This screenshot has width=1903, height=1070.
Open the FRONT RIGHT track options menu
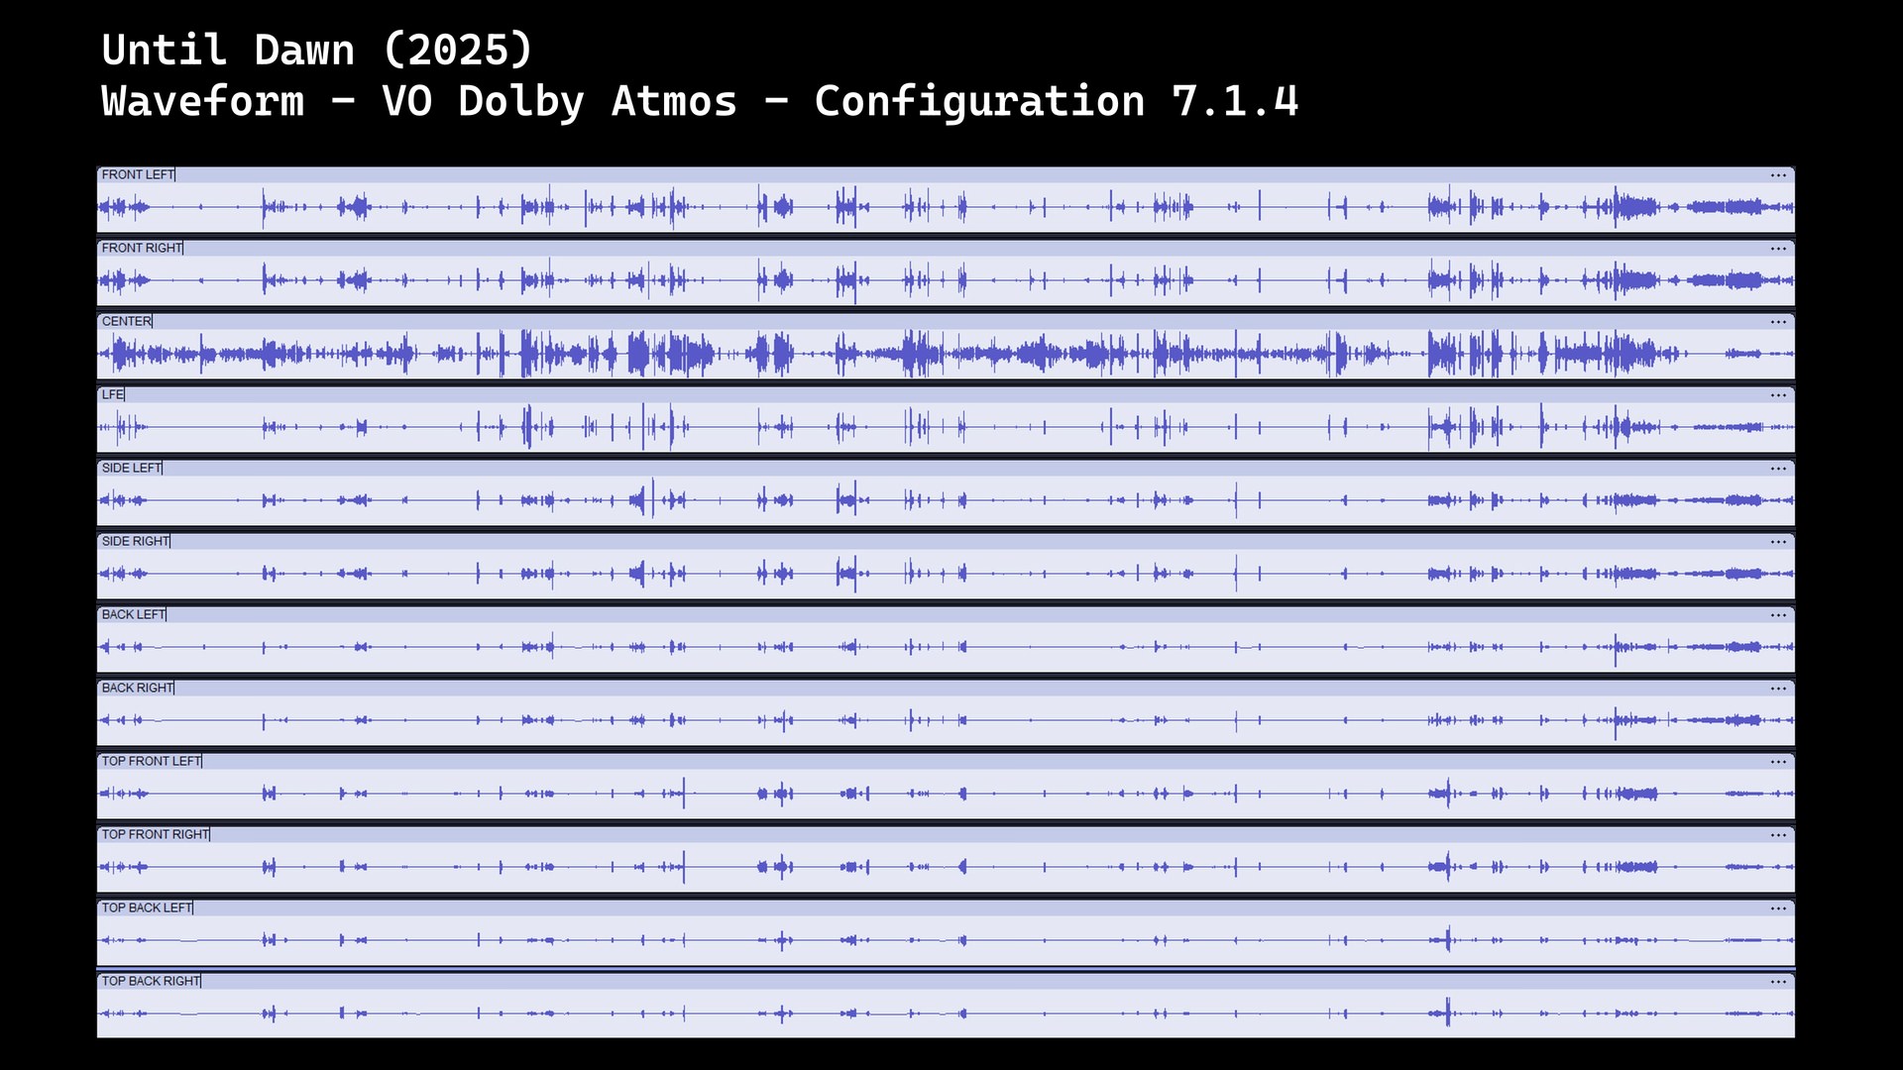pyautogui.click(x=1778, y=249)
